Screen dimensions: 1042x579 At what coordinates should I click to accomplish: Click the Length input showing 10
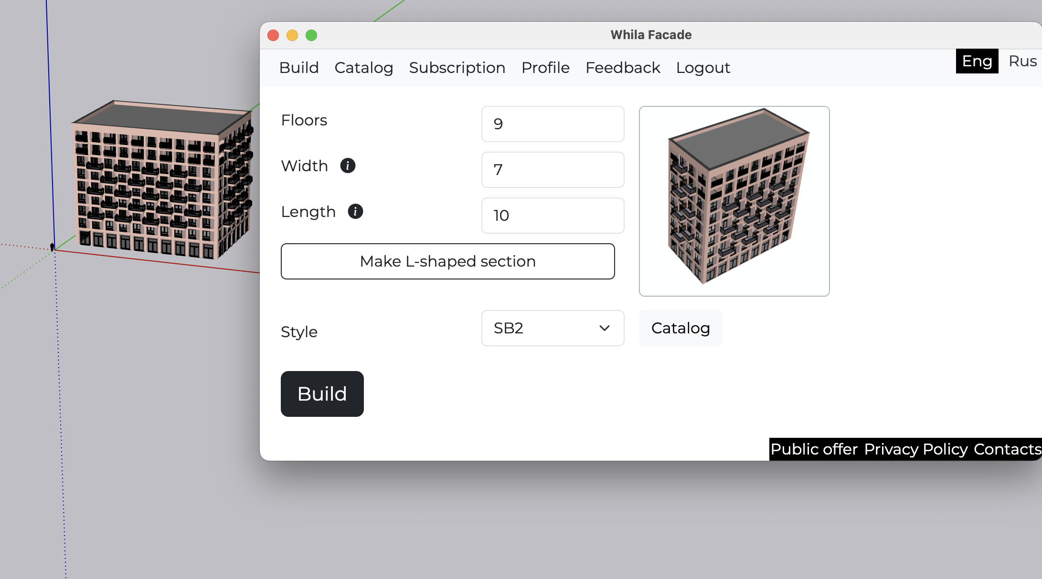pos(553,216)
